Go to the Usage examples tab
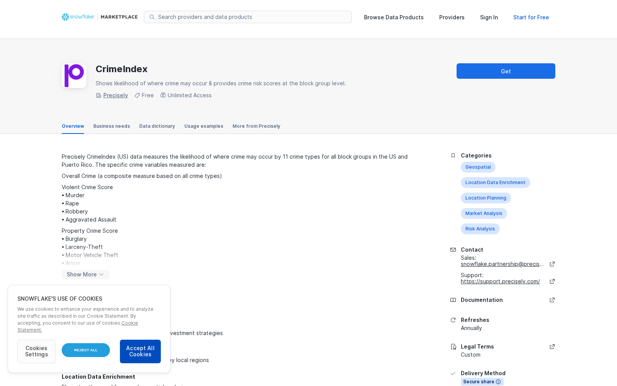This screenshot has height=386, width=617. [204, 126]
